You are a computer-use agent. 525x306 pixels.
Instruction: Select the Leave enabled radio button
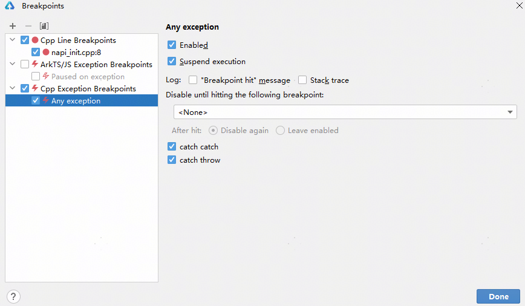pos(281,131)
